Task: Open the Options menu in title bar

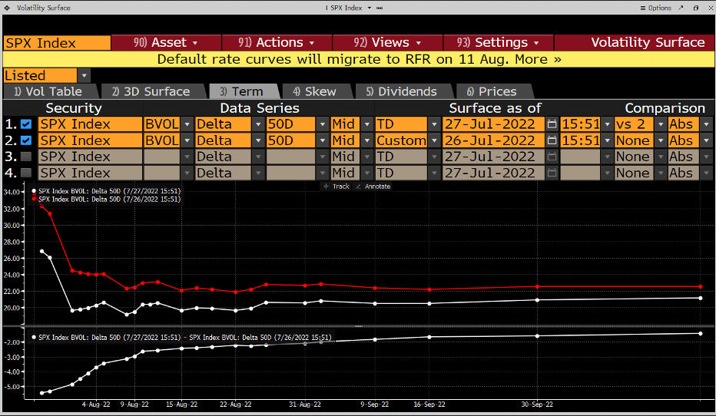Action: [656, 8]
